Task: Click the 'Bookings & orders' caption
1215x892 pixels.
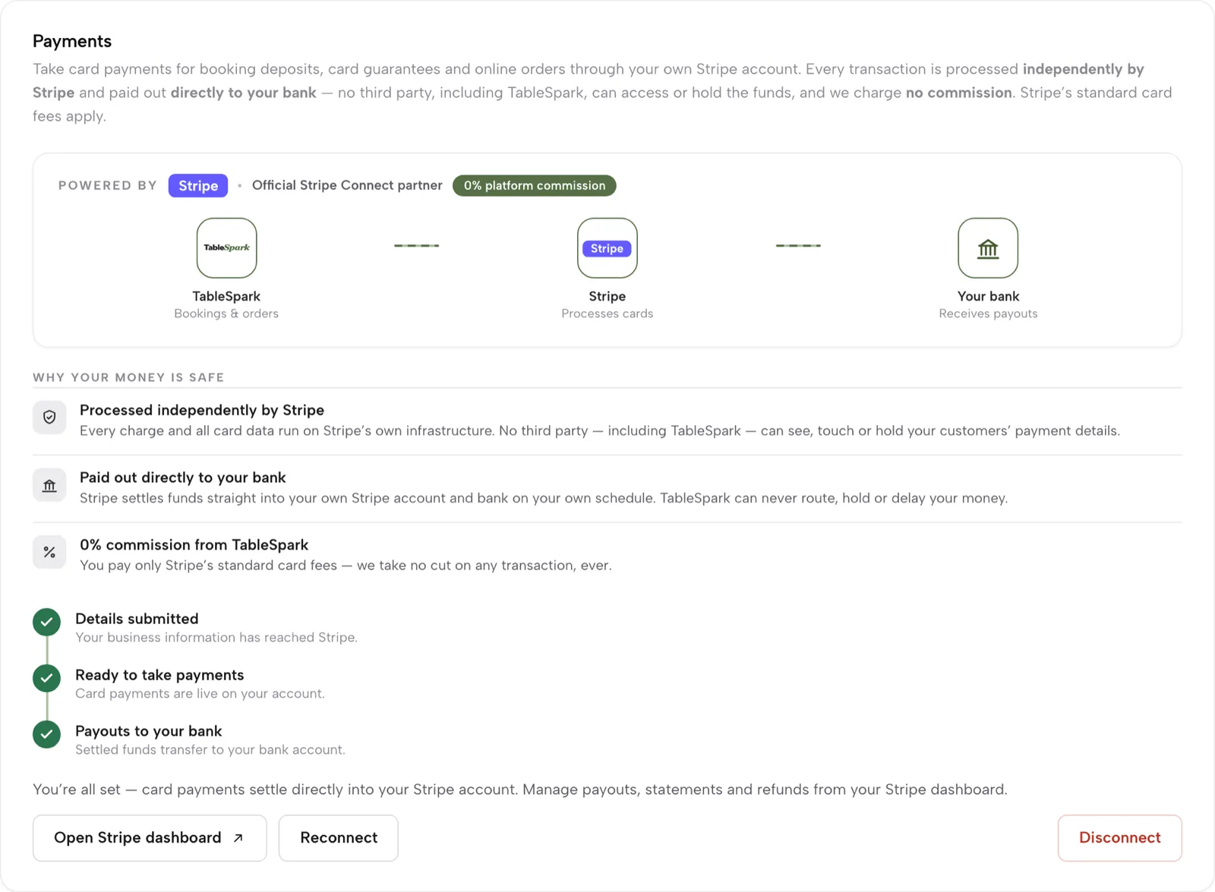Action: (226, 314)
